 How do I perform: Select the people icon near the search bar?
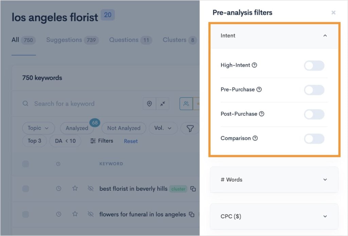pos(186,103)
